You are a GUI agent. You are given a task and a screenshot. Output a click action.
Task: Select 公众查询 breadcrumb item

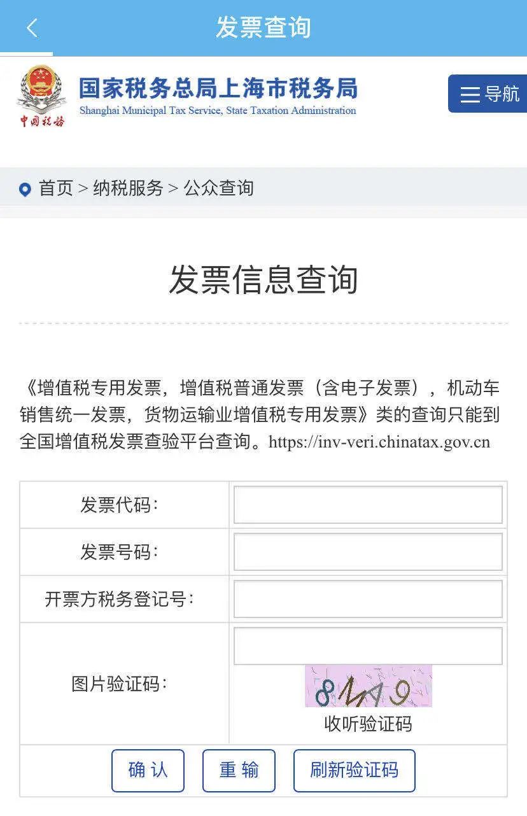coord(218,188)
